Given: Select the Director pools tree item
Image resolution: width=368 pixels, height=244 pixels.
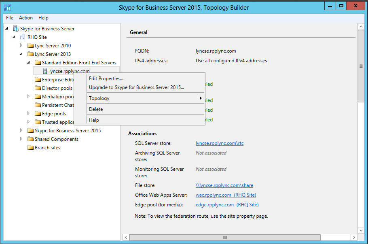Looking at the screenshot, I should click(x=57, y=88).
